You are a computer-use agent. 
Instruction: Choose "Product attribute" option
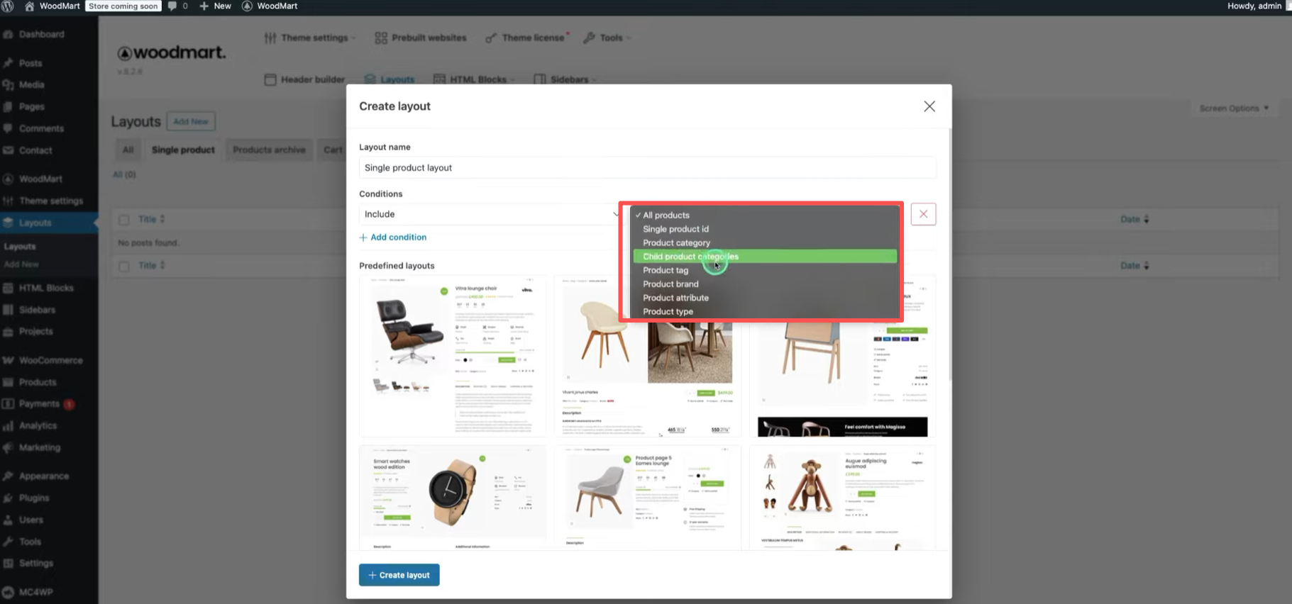(765, 298)
